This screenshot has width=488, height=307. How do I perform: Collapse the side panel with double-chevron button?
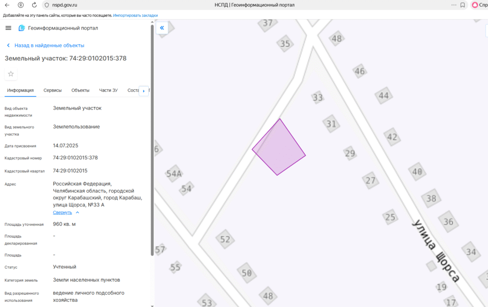pyautogui.click(x=162, y=28)
